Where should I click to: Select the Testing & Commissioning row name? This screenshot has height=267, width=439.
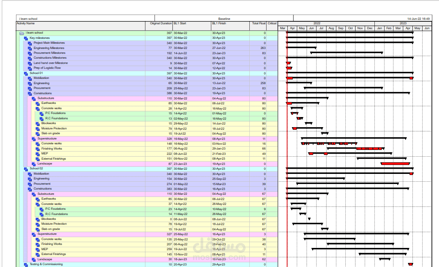pos(46,264)
